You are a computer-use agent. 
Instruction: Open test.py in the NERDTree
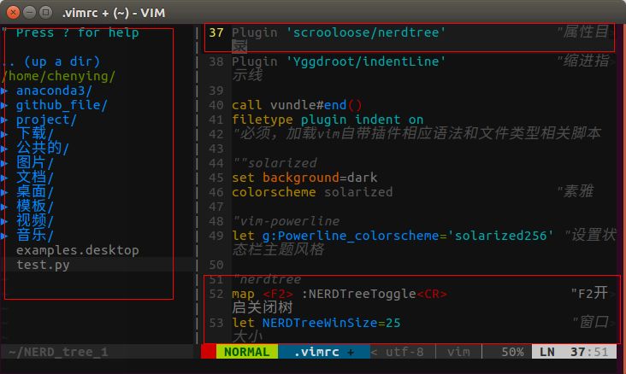(43, 265)
